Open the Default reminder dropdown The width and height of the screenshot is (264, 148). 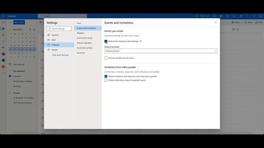[x=161, y=51]
